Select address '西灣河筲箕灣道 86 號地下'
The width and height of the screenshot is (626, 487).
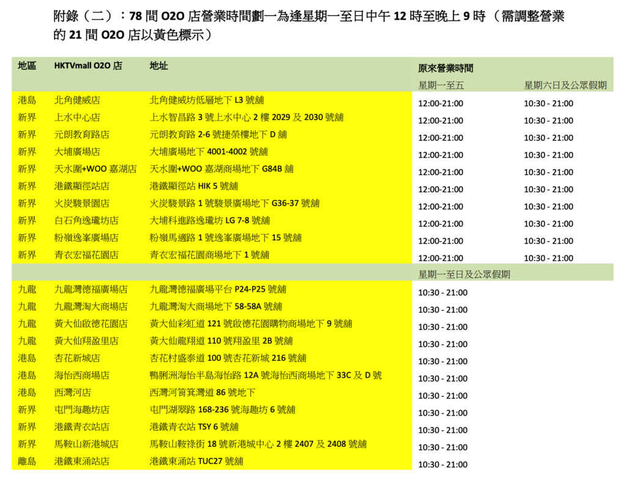pos(202,392)
